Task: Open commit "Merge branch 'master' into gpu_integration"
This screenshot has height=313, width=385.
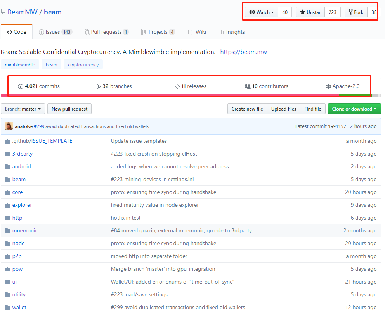Action: coord(163,269)
